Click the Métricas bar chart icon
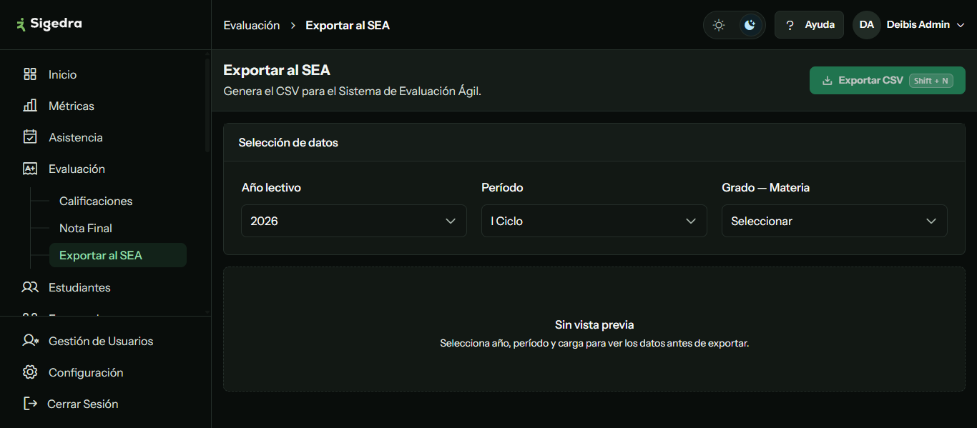This screenshot has height=428, width=977. pos(30,106)
